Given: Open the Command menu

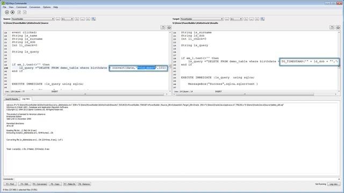Looking at the screenshot, I should click(x=21, y=7).
